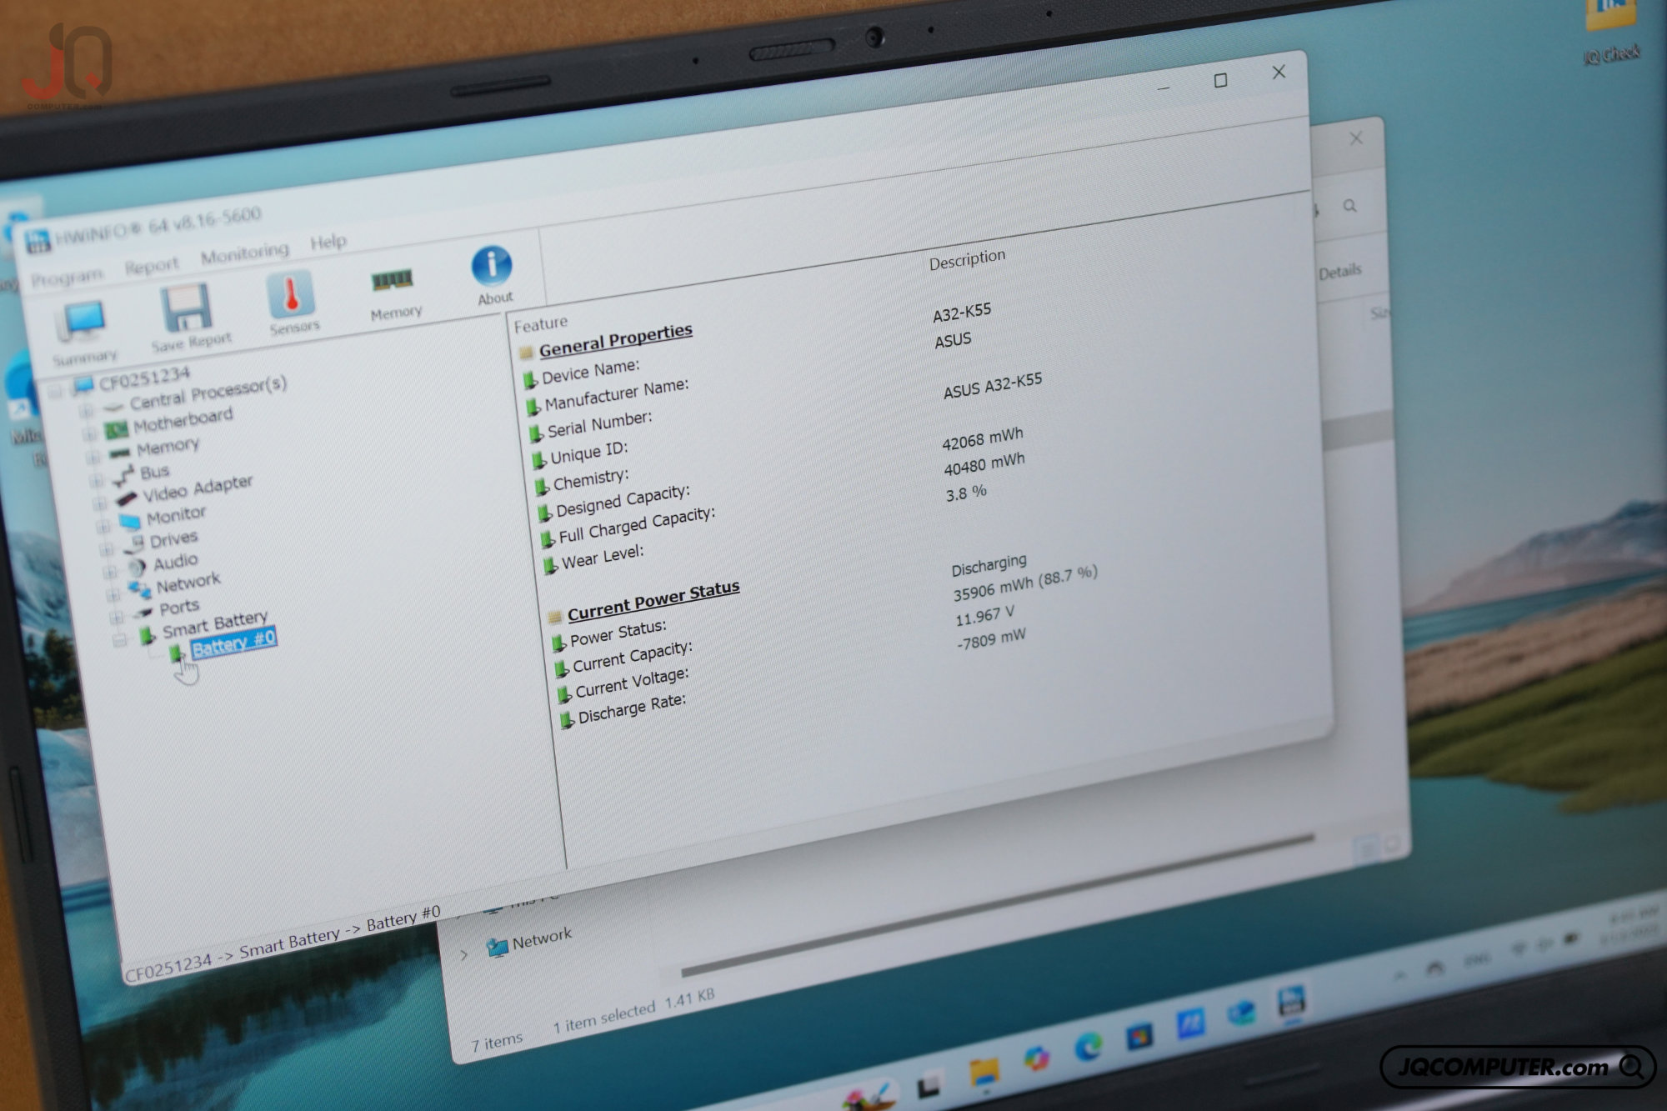The height and width of the screenshot is (1111, 1667).
Task: Expand the Memory tree node
Action: coord(93,457)
